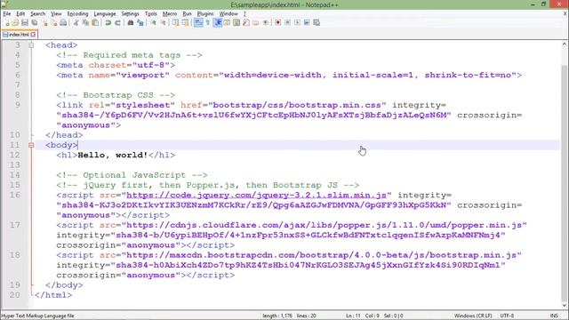Click the 'Ln : 11' status entry
569x320 pixels.
[x=353, y=316]
